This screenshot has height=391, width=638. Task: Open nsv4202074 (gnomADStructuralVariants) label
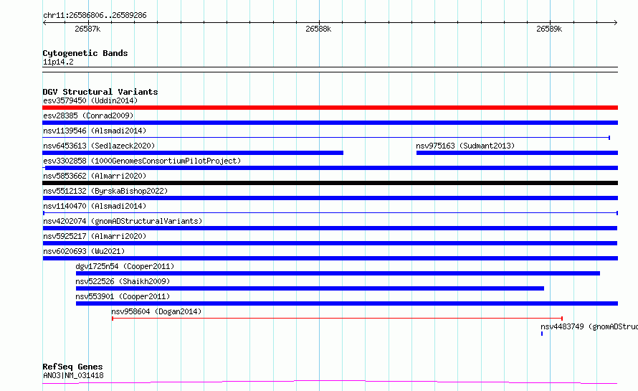point(123,221)
